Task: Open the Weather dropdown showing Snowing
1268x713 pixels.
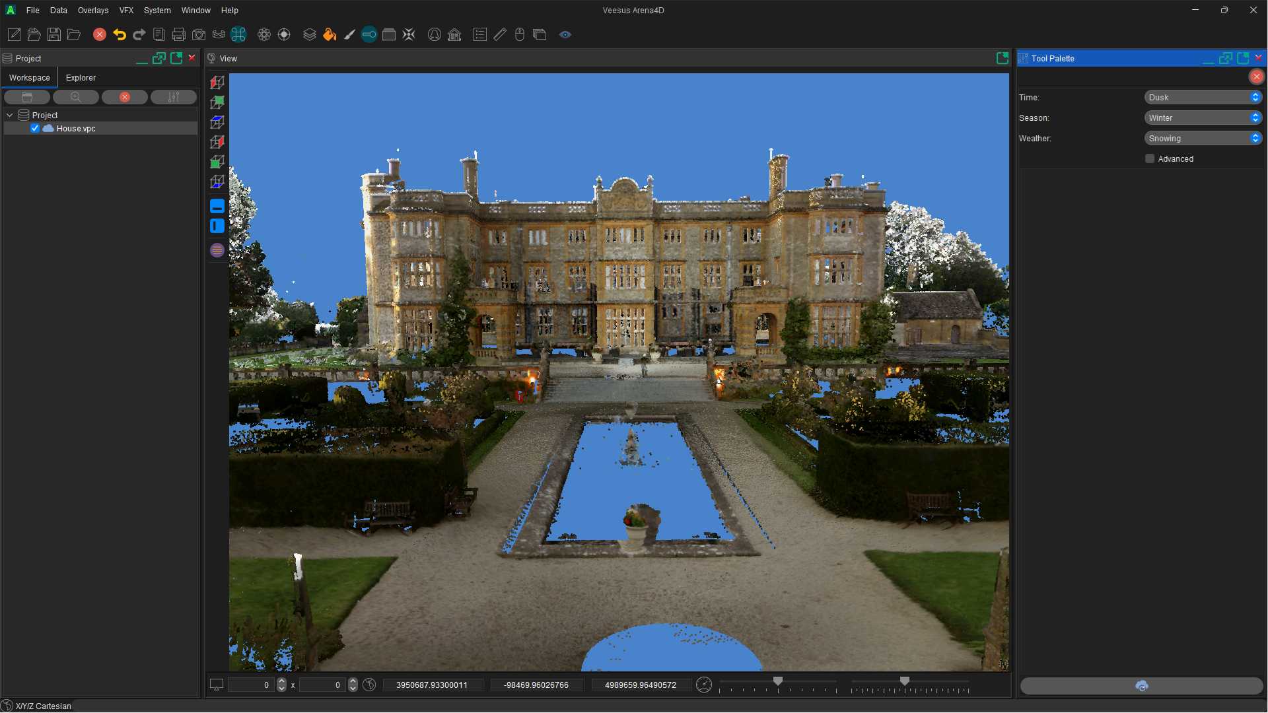Action: pos(1202,138)
